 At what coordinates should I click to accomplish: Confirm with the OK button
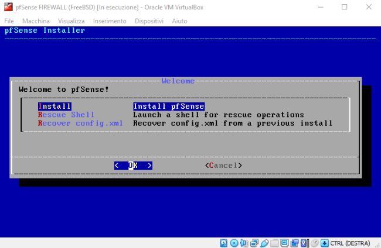[x=133, y=166]
